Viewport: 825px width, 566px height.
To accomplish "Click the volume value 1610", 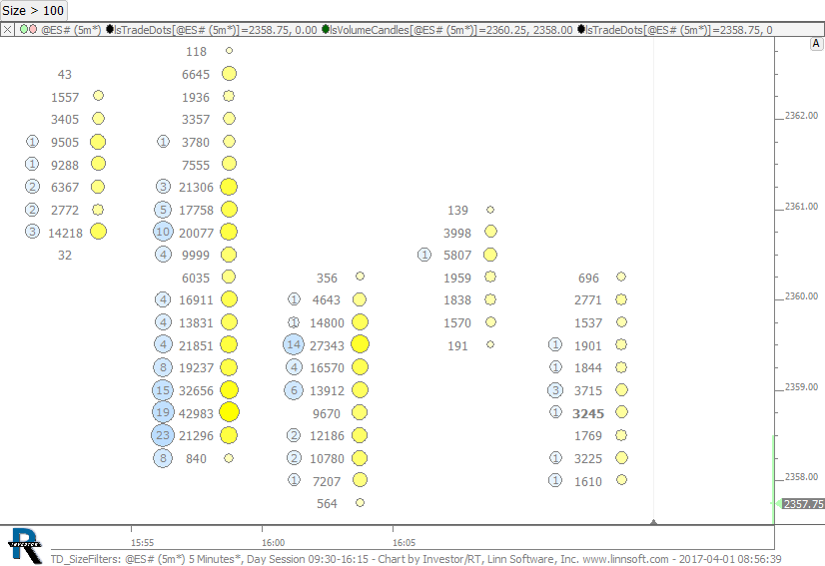I will (x=587, y=482).
